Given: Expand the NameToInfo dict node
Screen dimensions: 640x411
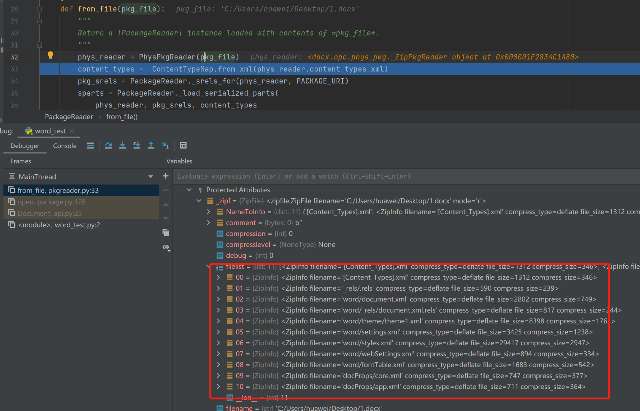Looking at the screenshot, I should [x=208, y=212].
